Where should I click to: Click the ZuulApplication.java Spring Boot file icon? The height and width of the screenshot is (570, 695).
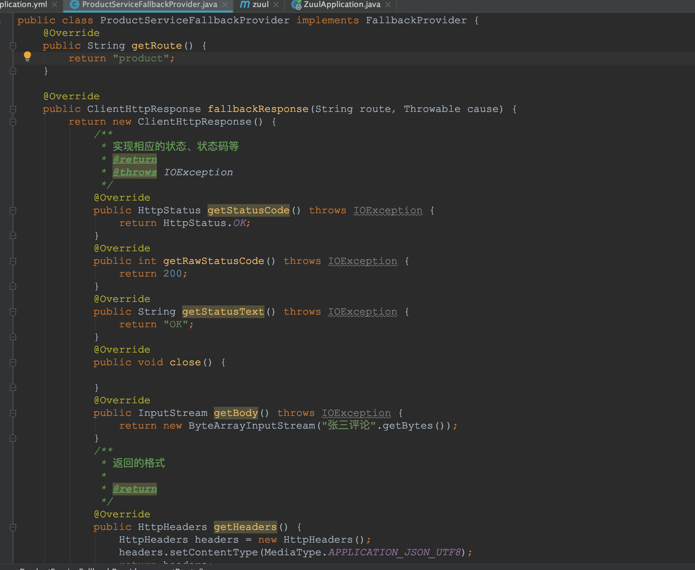(x=297, y=5)
